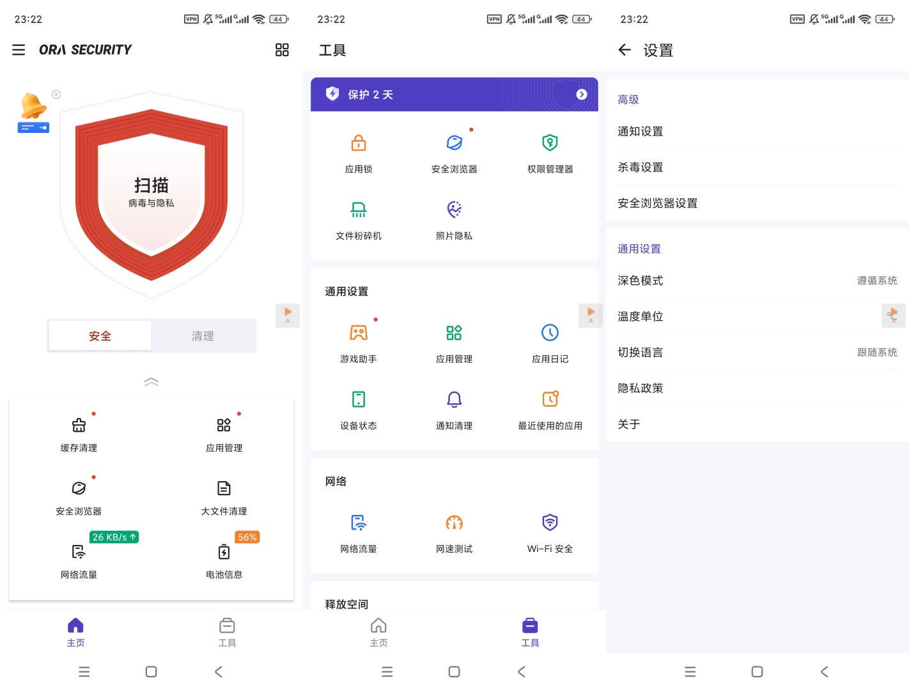Open battery info (电池信息) on the home panel

tap(224, 560)
